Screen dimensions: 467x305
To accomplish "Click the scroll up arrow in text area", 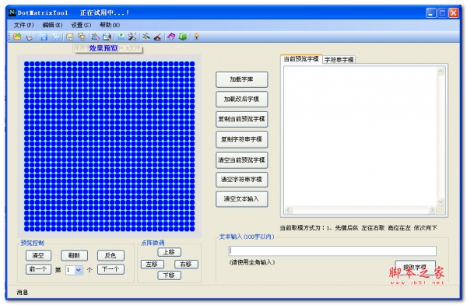I will point(441,71).
